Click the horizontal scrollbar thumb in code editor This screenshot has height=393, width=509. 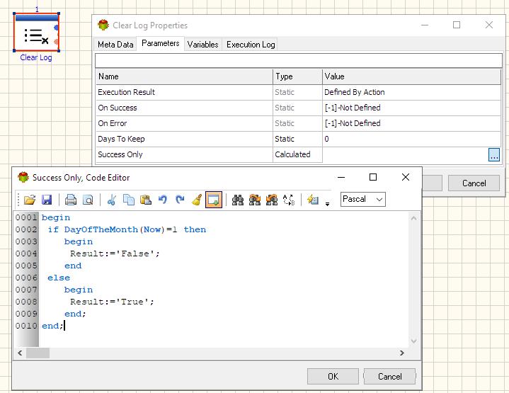pyautogui.click(x=38, y=353)
